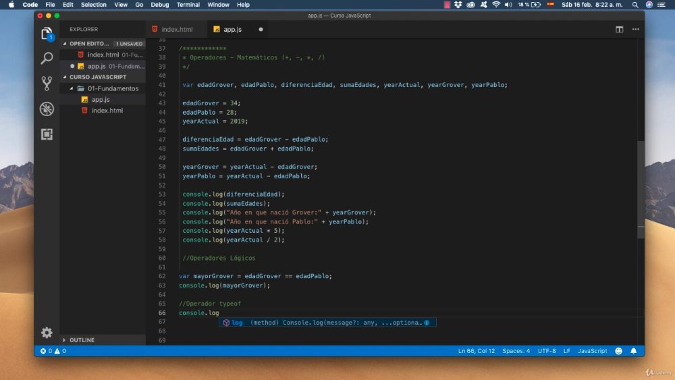Click the feedback smiley in status bar
Viewport: 675px width, 380px height.
618,351
